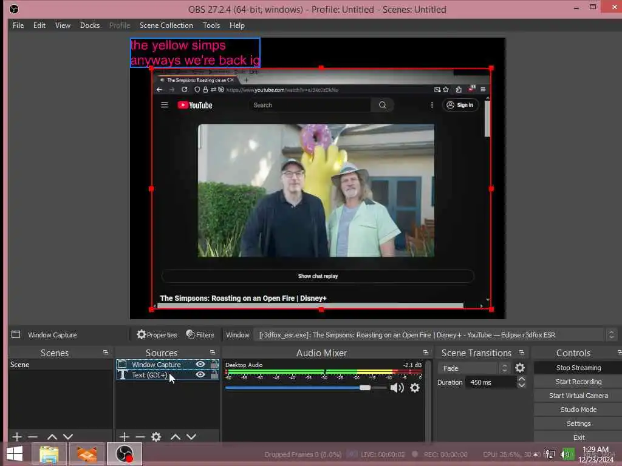Click the YouTube video thumbnail in preview

pos(316,191)
